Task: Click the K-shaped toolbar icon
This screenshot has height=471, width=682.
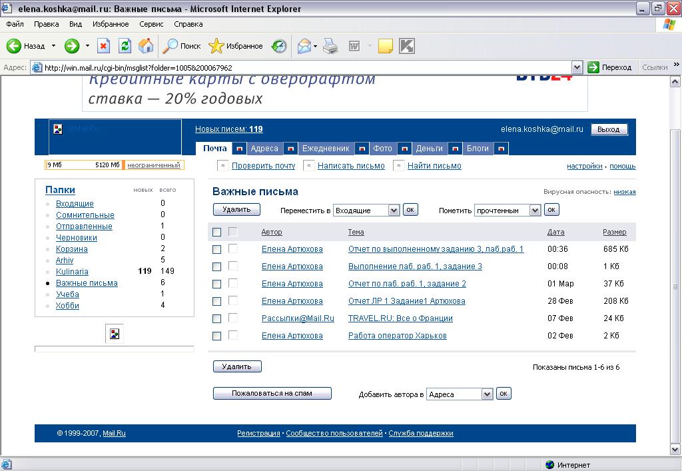Action: click(x=407, y=46)
